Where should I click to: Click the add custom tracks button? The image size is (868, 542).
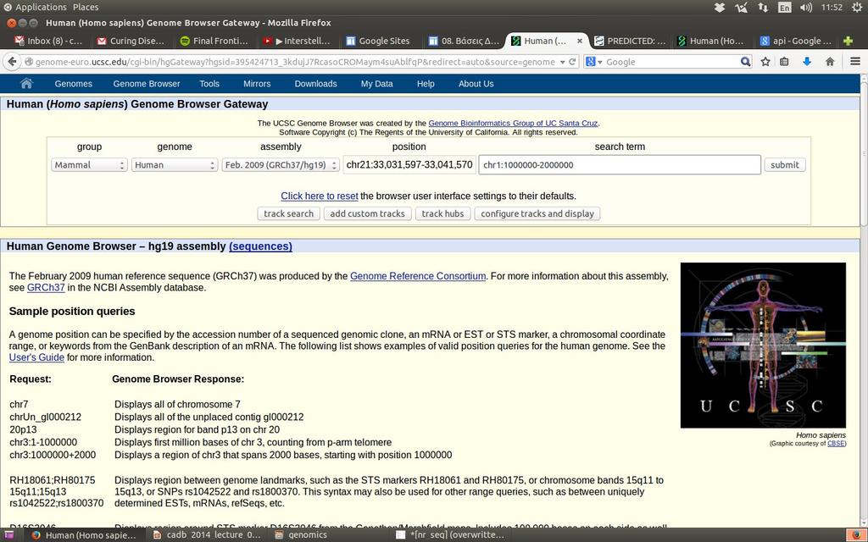[x=368, y=213]
